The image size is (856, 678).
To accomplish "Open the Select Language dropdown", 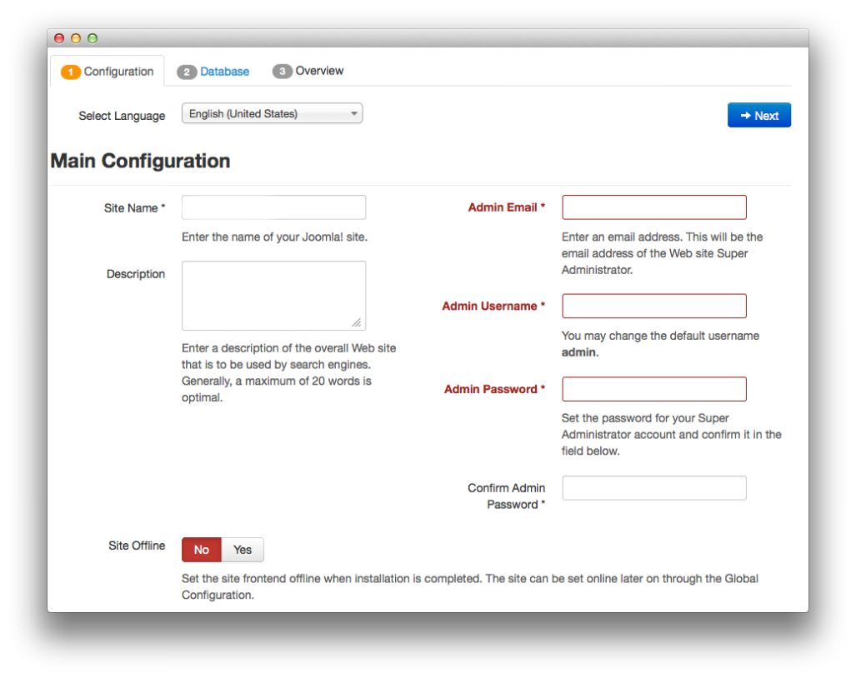I will click(x=272, y=113).
